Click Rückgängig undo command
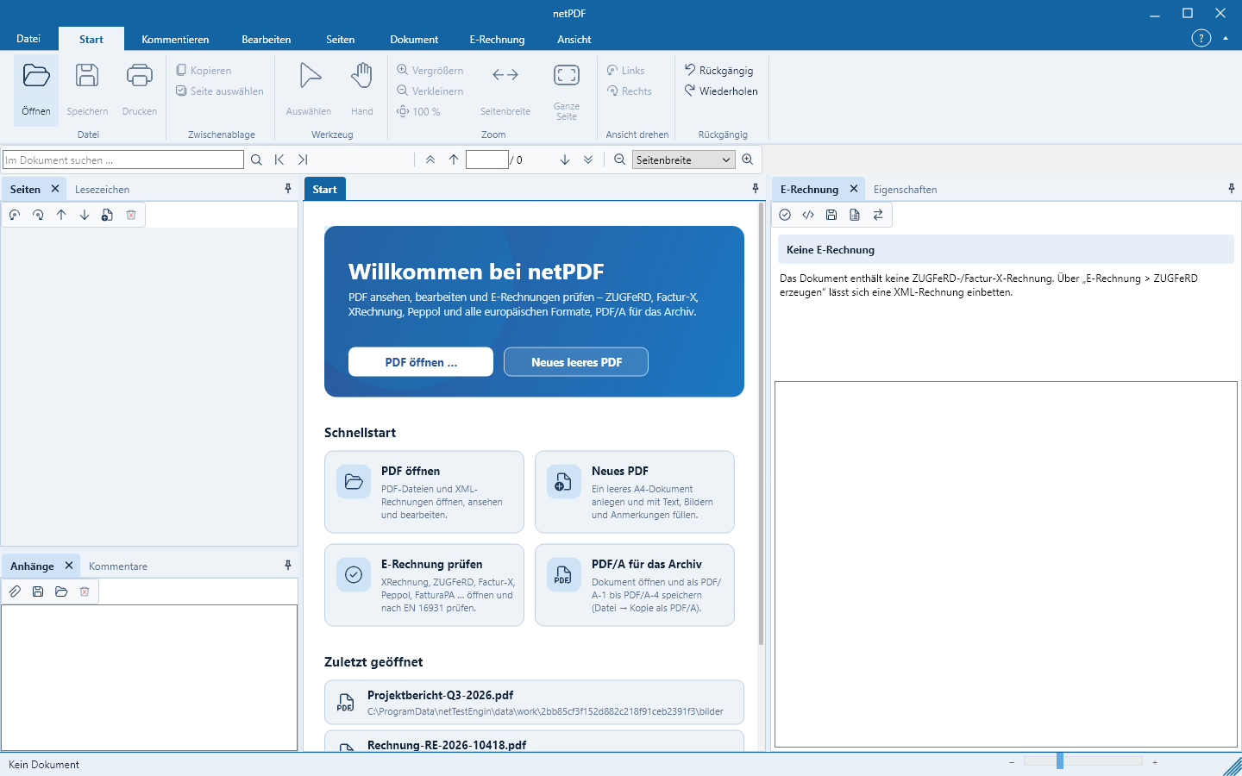Viewport: 1242px width, 776px height. pyautogui.click(x=718, y=71)
